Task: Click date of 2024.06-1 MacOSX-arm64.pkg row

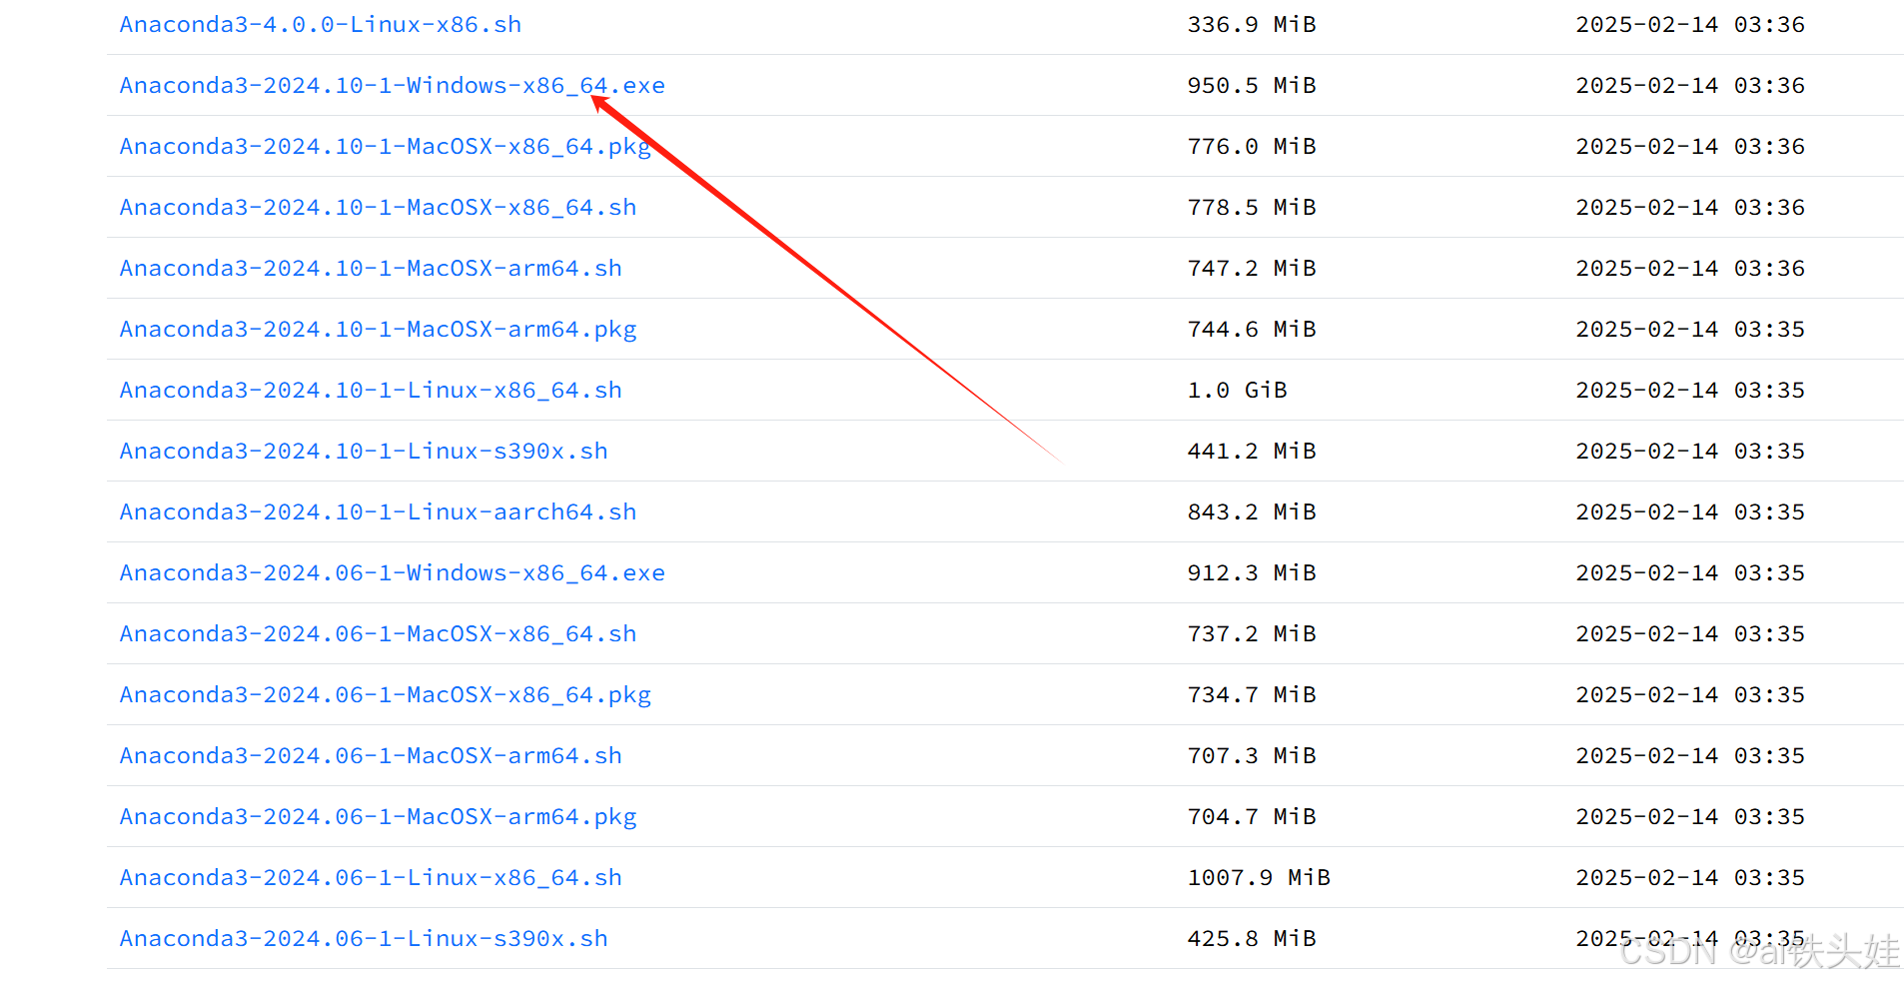Action: pos(1690,817)
